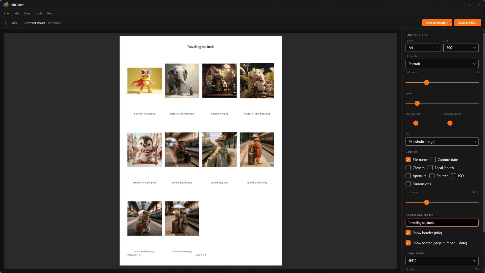The width and height of the screenshot is (485, 273).
Task: Click the Travelling squirrels header text field
Action: click(x=442, y=223)
